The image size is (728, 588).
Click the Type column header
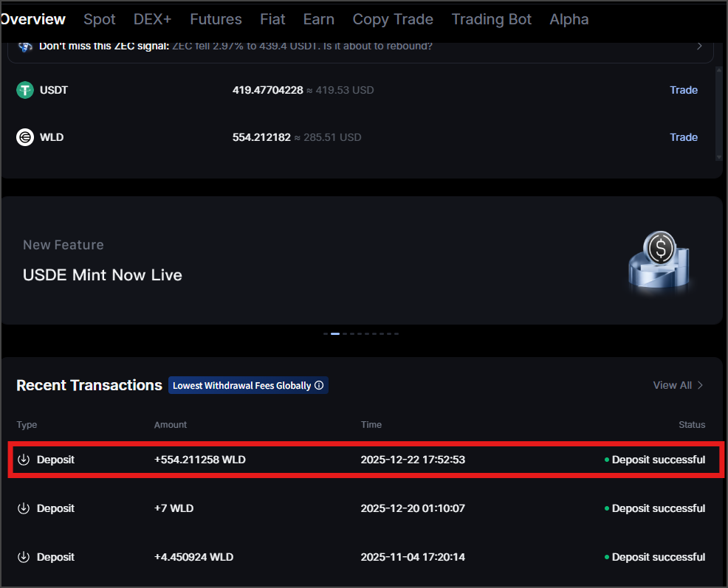[27, 425]
